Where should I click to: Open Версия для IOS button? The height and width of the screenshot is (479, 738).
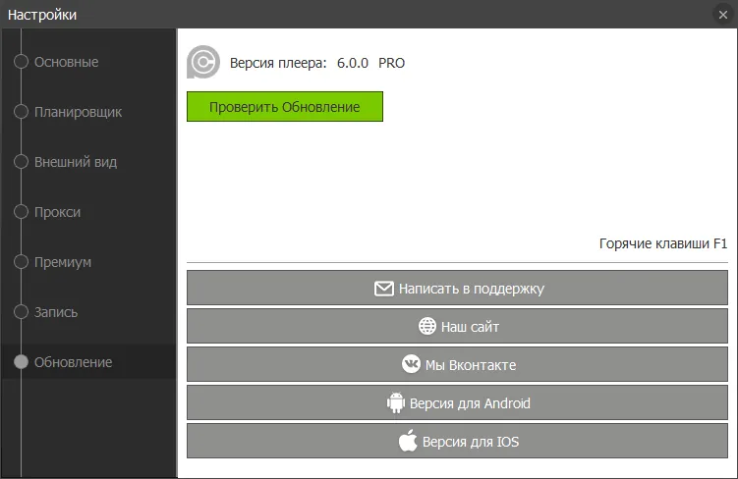point(457,441)
